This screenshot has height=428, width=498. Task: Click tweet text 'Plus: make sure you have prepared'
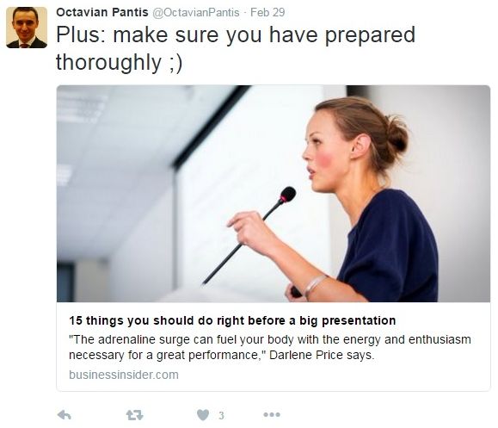click(x=236, y=35)
